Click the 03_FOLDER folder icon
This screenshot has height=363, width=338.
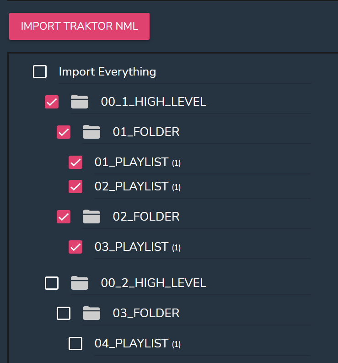(x=91, y=314)
